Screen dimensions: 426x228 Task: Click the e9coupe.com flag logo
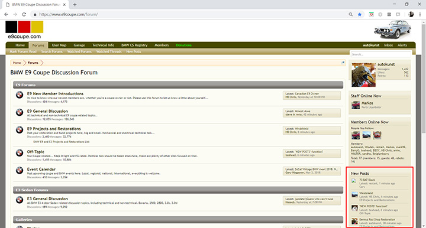[24, 30]
